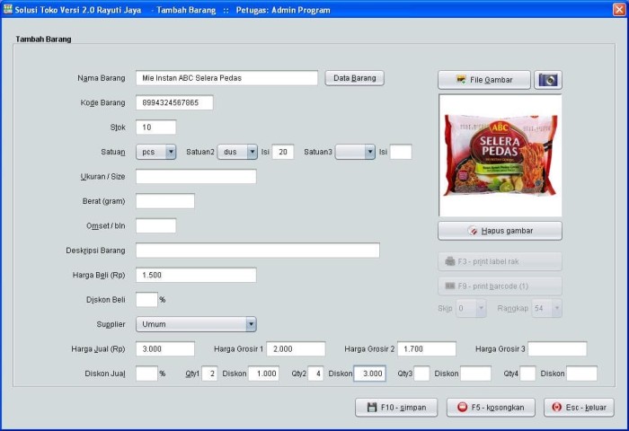Click the Diskon field after Qty4
This screenshot has height=431, width=629.
[x=581, y=374]
